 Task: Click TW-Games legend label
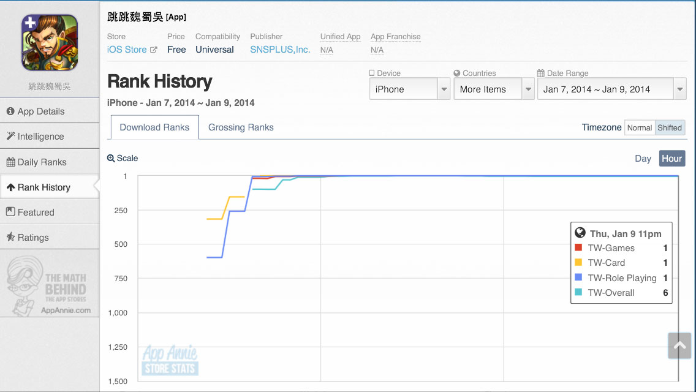pyautogui.click(x=611, y=248)
